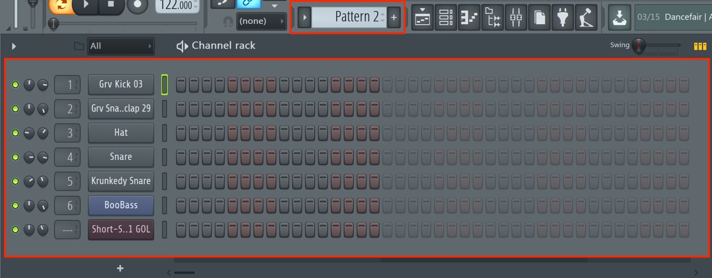Viewport: 712px width, 278px height.
Task: Mute the Grv Kick 03 channel LED
Action: tap(15, 85)
